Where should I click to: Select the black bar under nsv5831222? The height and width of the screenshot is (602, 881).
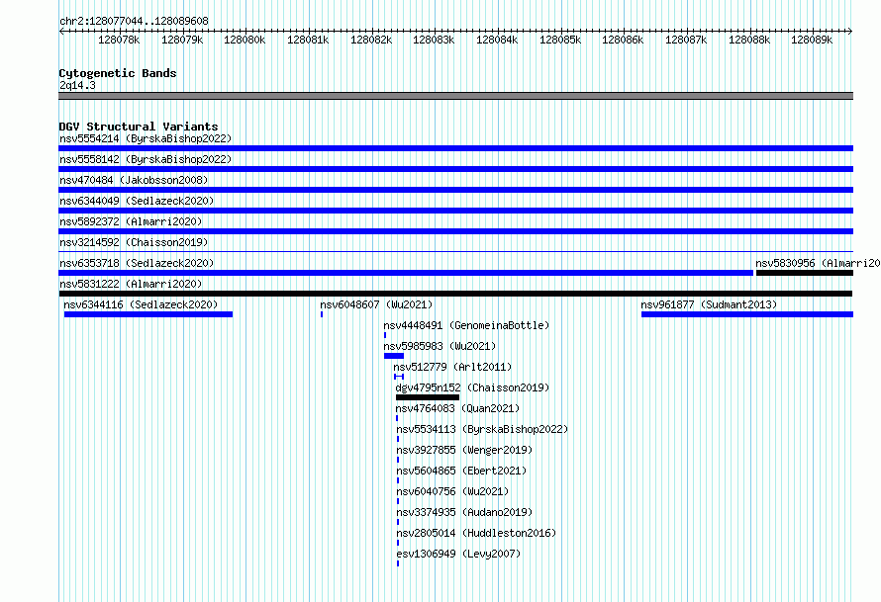455,294
